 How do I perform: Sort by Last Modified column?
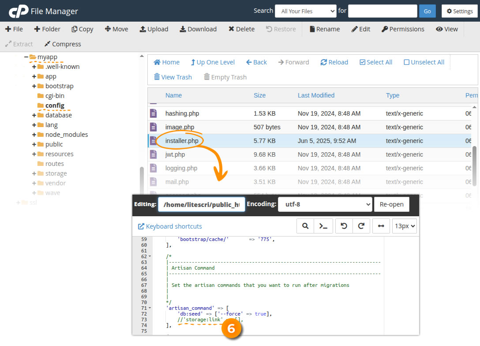316,95
